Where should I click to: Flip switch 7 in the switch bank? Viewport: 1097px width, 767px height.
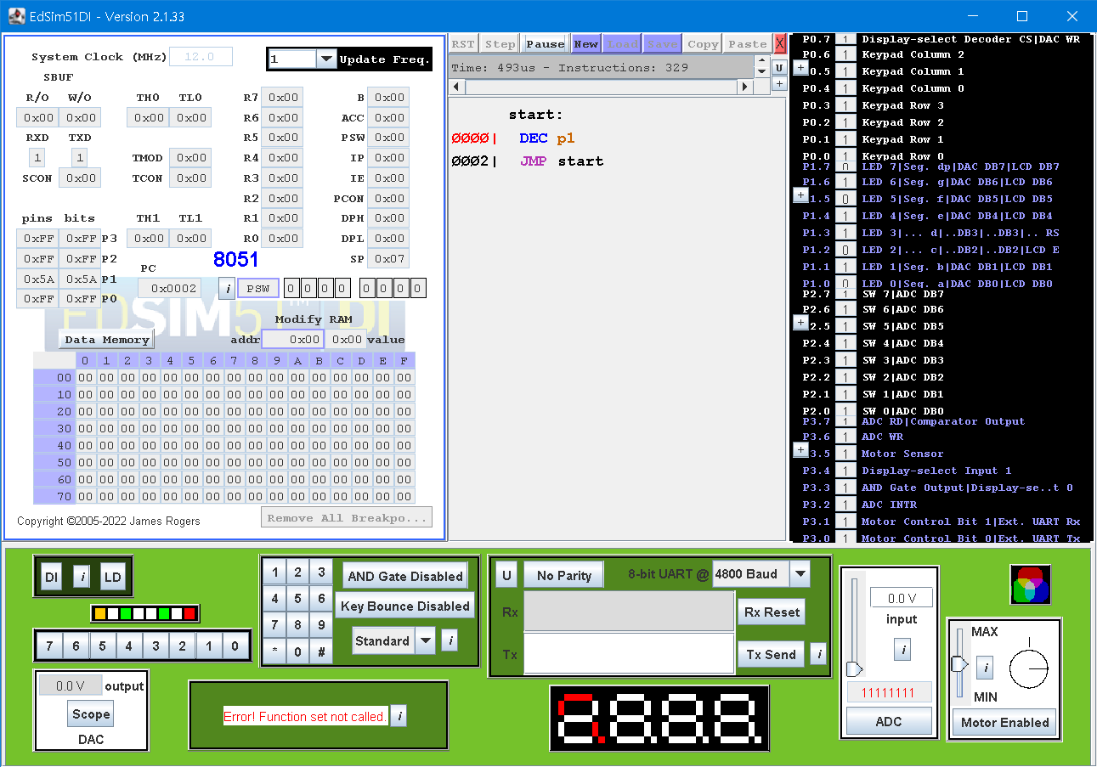[x=49, y=646]
